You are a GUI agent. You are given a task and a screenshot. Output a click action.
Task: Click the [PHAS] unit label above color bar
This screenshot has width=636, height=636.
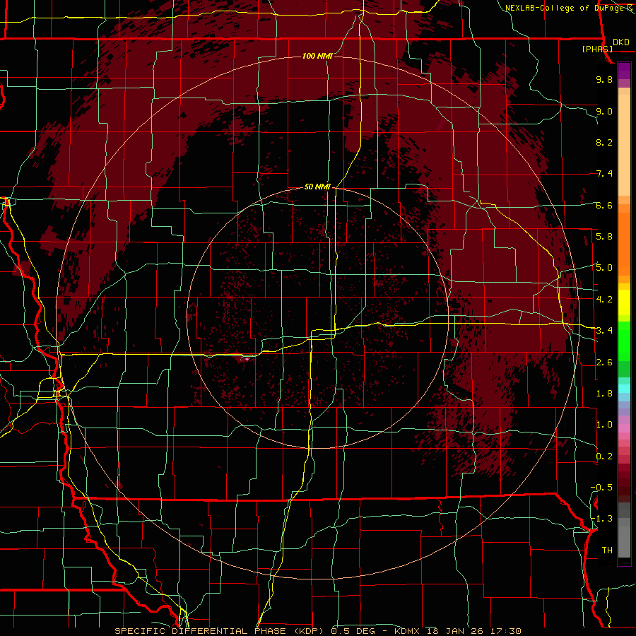pos(597,49)
